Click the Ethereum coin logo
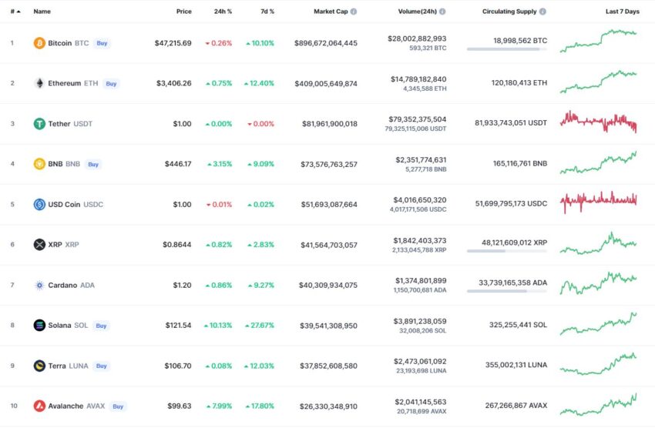The height and width of the screenshot is (428, 655). [x=39, y=83]
